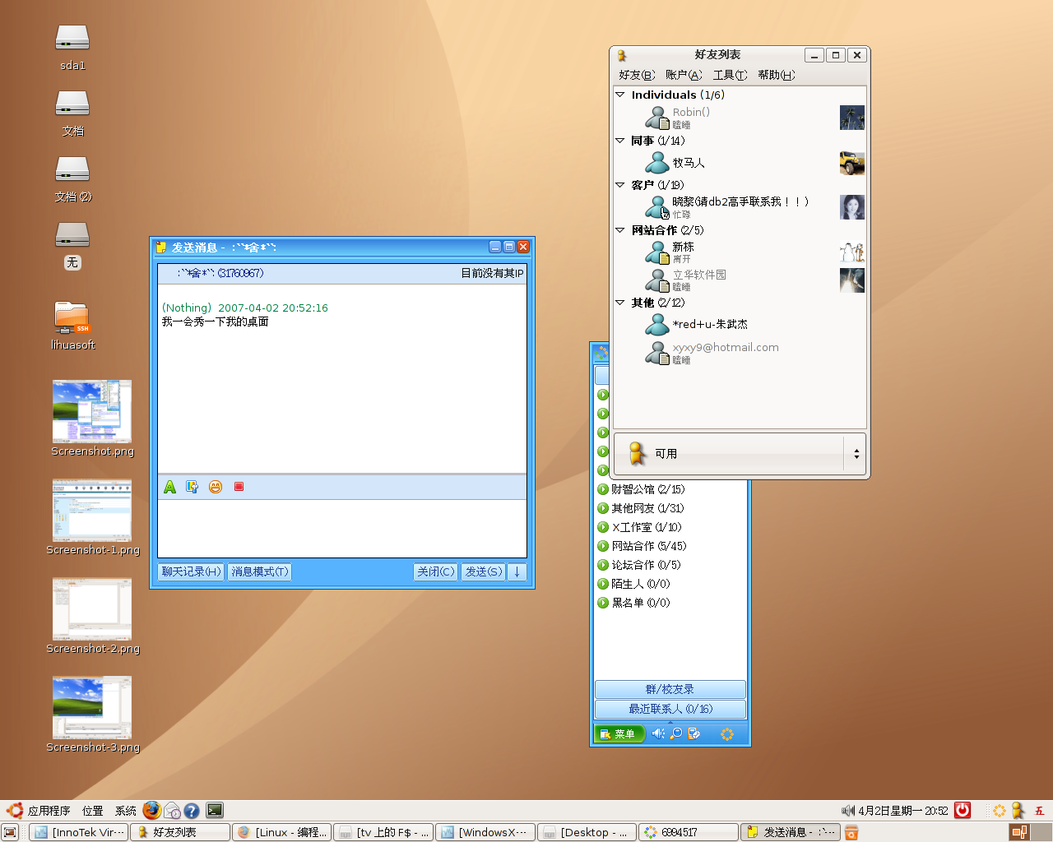
Task: Click the 聊天记录(H) chat history button
Action: (191, 571)
